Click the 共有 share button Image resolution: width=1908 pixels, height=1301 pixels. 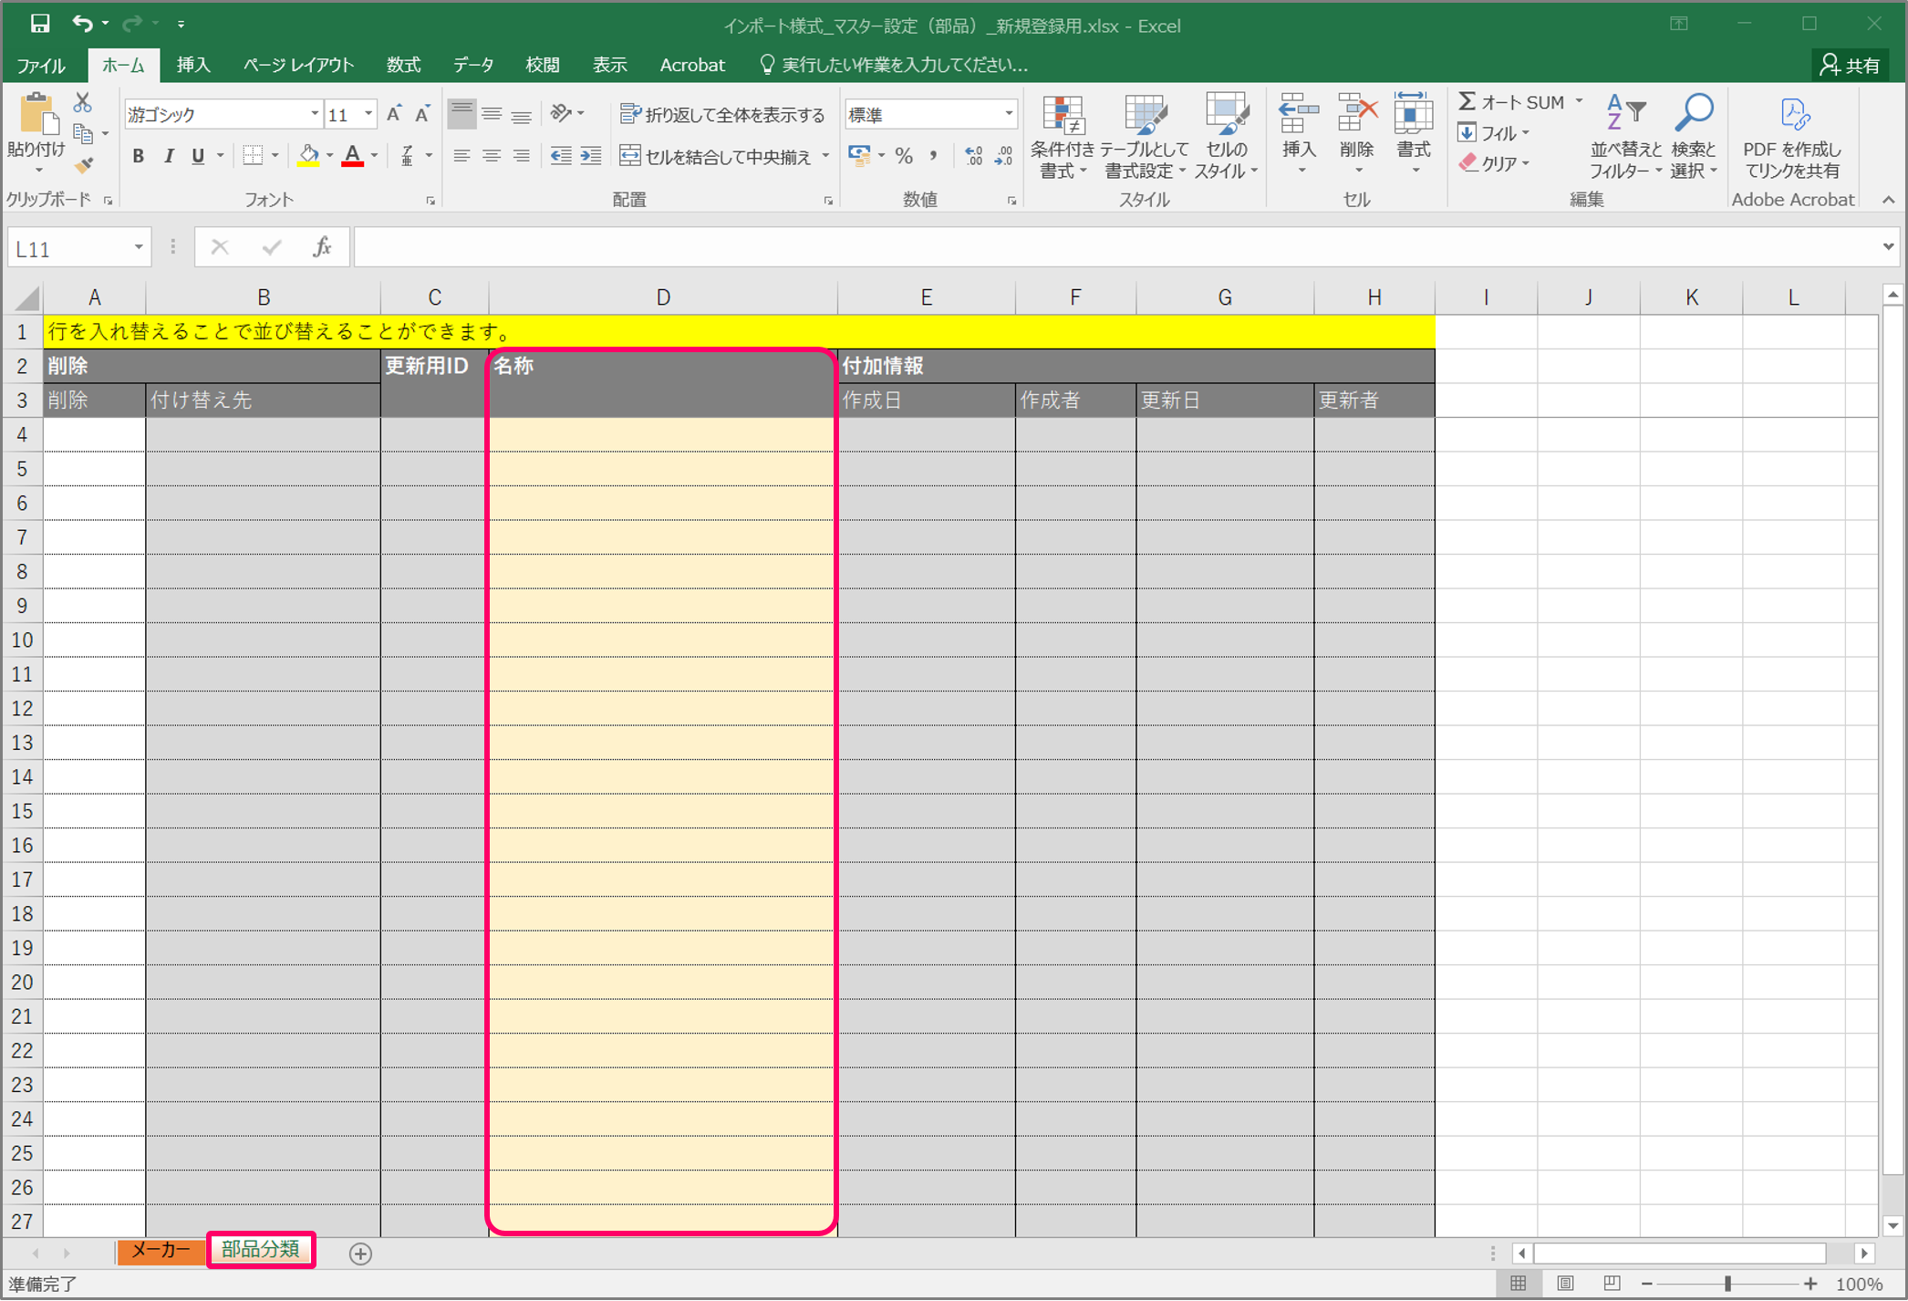point(1850,65)
